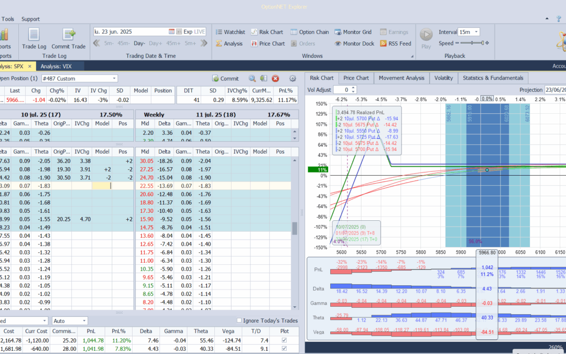Screen dimensions: 566x354
Task: Click the magnifier search icon beside Commit
Action: click(252, 78)
